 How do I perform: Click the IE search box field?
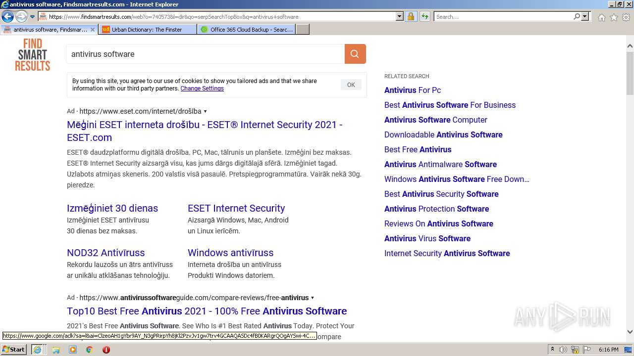pyautogui.click(x=503, y=17)
